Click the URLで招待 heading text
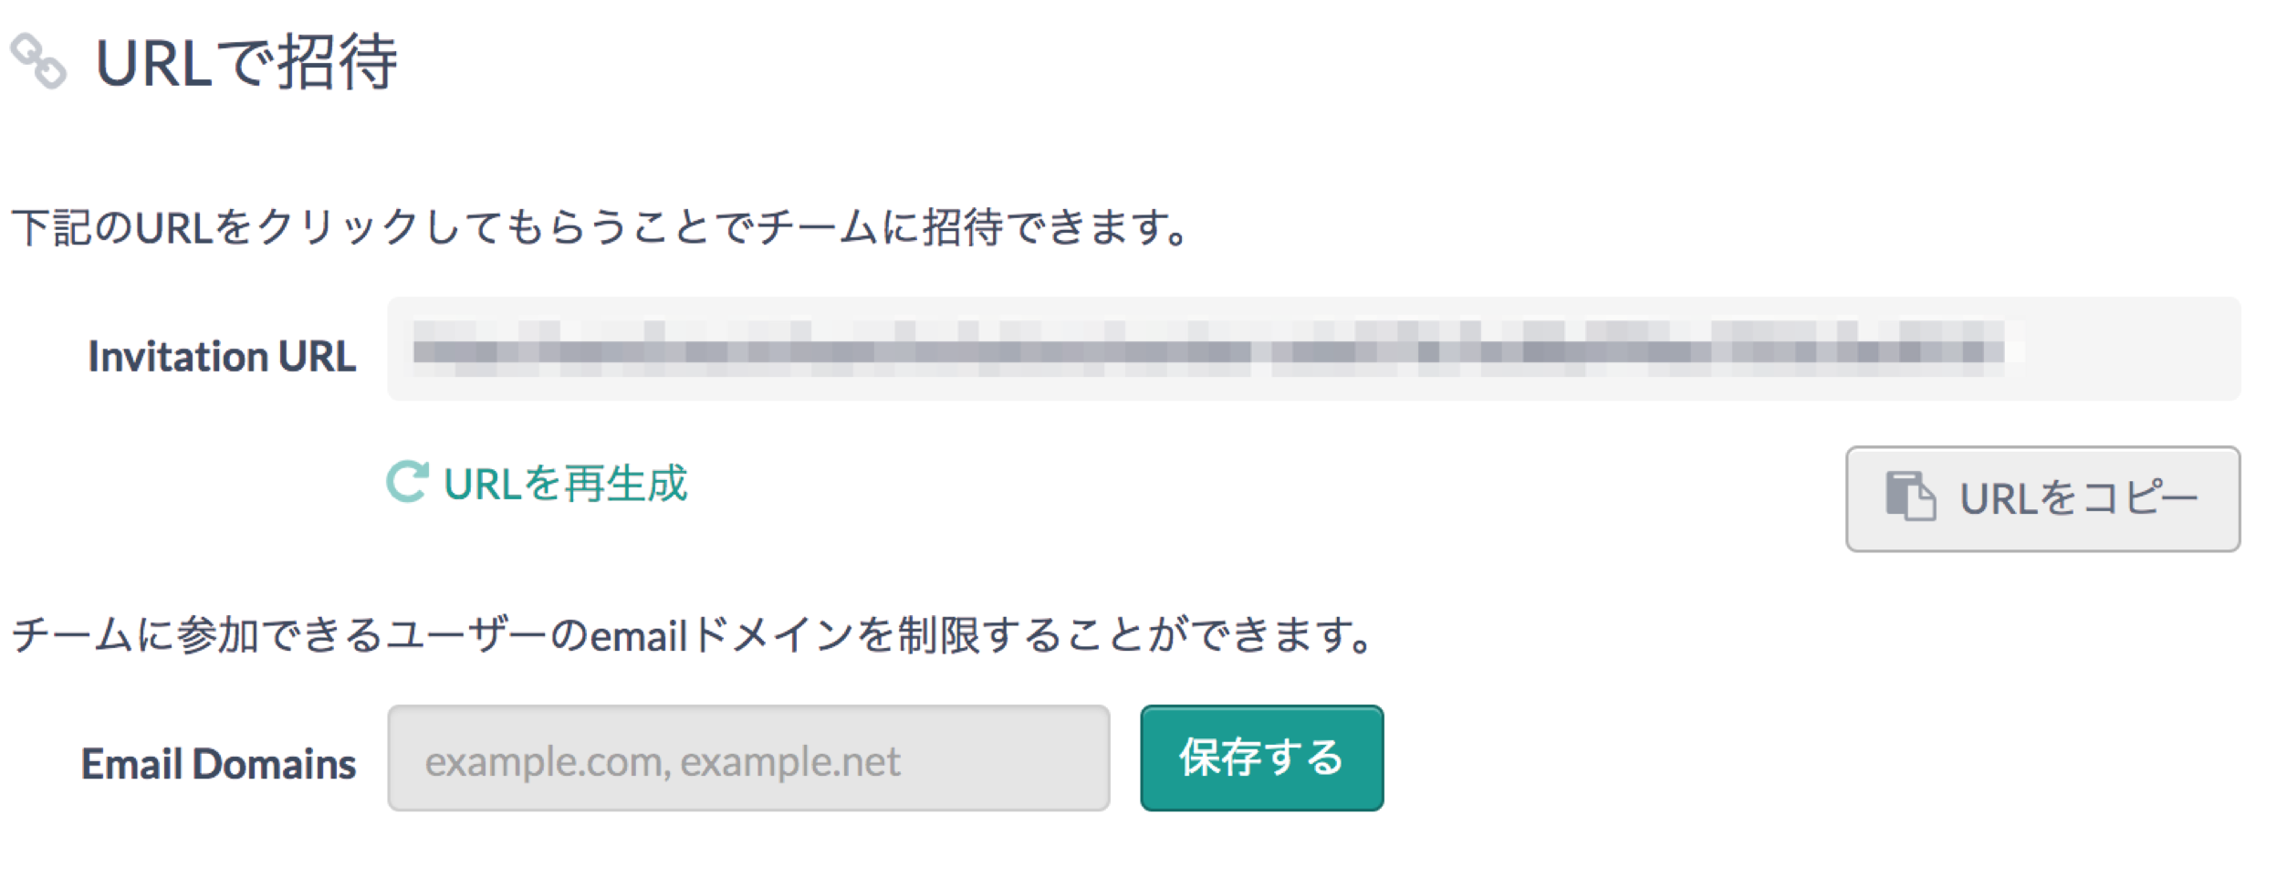2287x889 pixels. pos(246,63)
